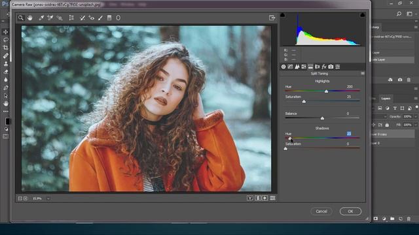Open the preview preferences menu icon
The image size is (419, 235).
point(272,198)
